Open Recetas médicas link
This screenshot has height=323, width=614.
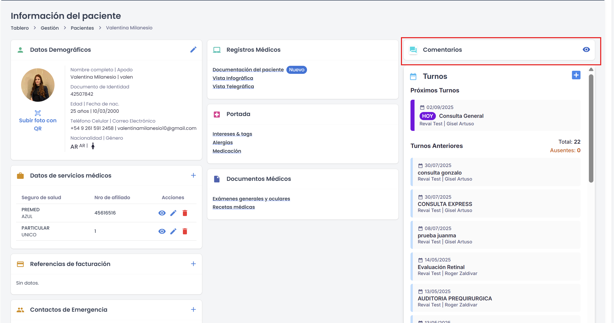(x=233, y=207)
